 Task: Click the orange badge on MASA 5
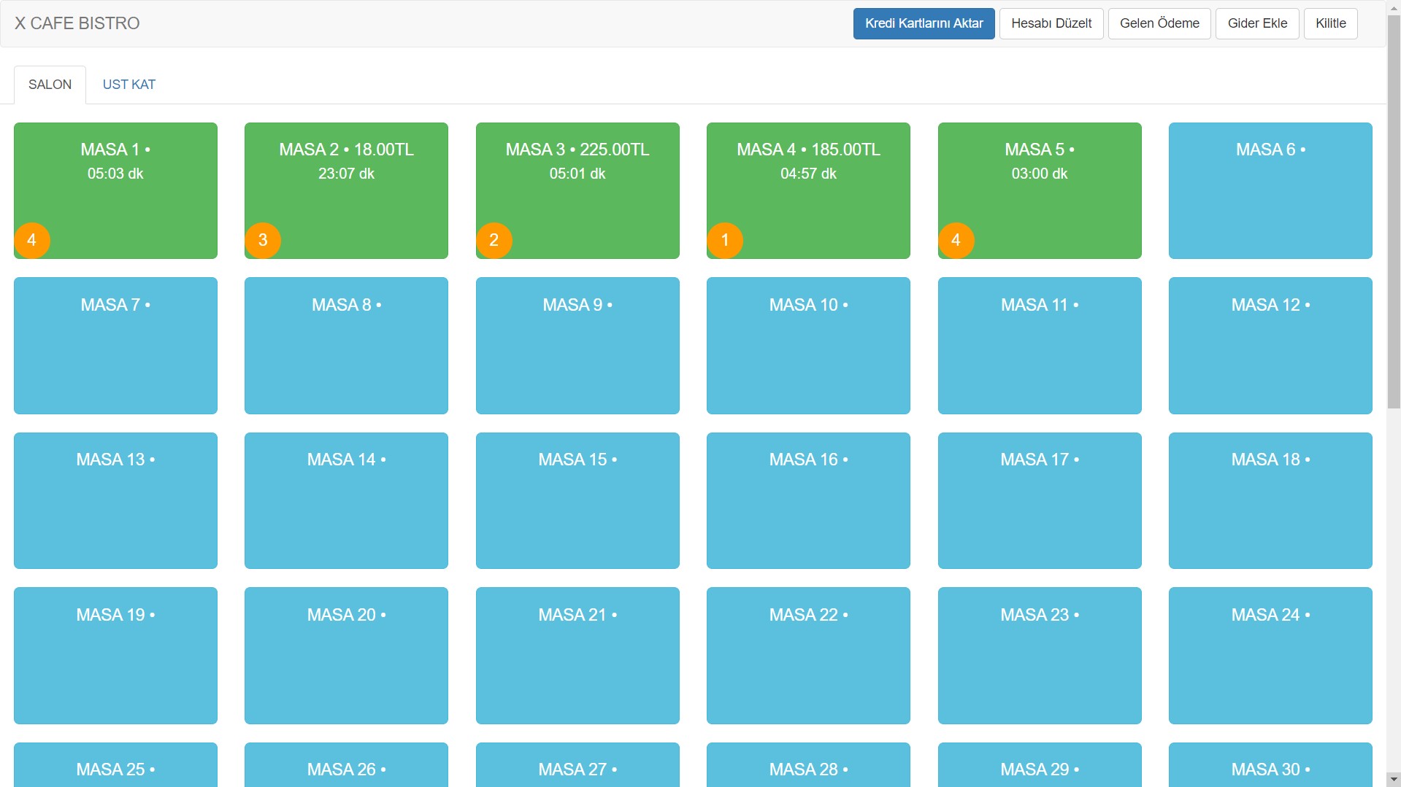(956, 240)
